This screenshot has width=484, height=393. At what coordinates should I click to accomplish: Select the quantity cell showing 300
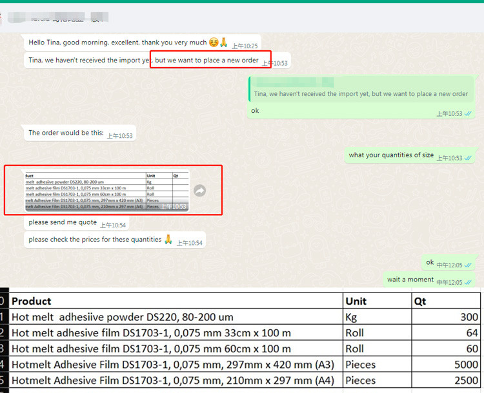click(446, 317)
